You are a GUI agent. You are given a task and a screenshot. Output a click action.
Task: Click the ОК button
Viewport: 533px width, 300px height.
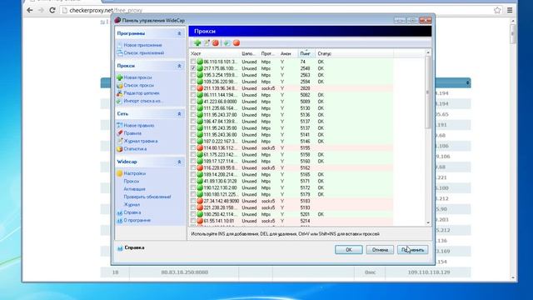(x=349, y=250)
